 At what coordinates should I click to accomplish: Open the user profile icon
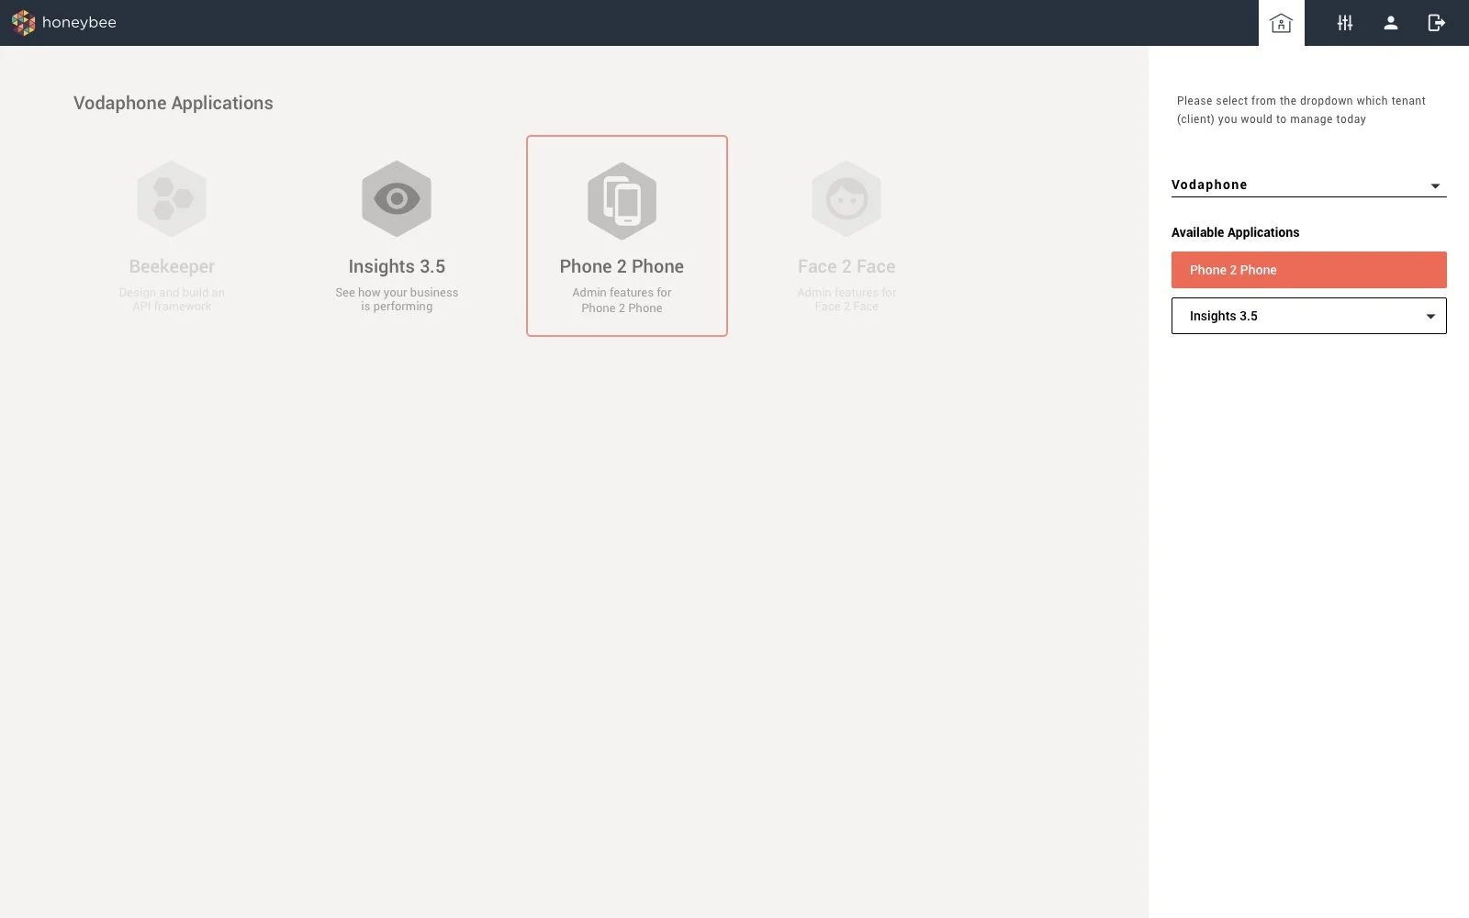(x=1391, y=23)
